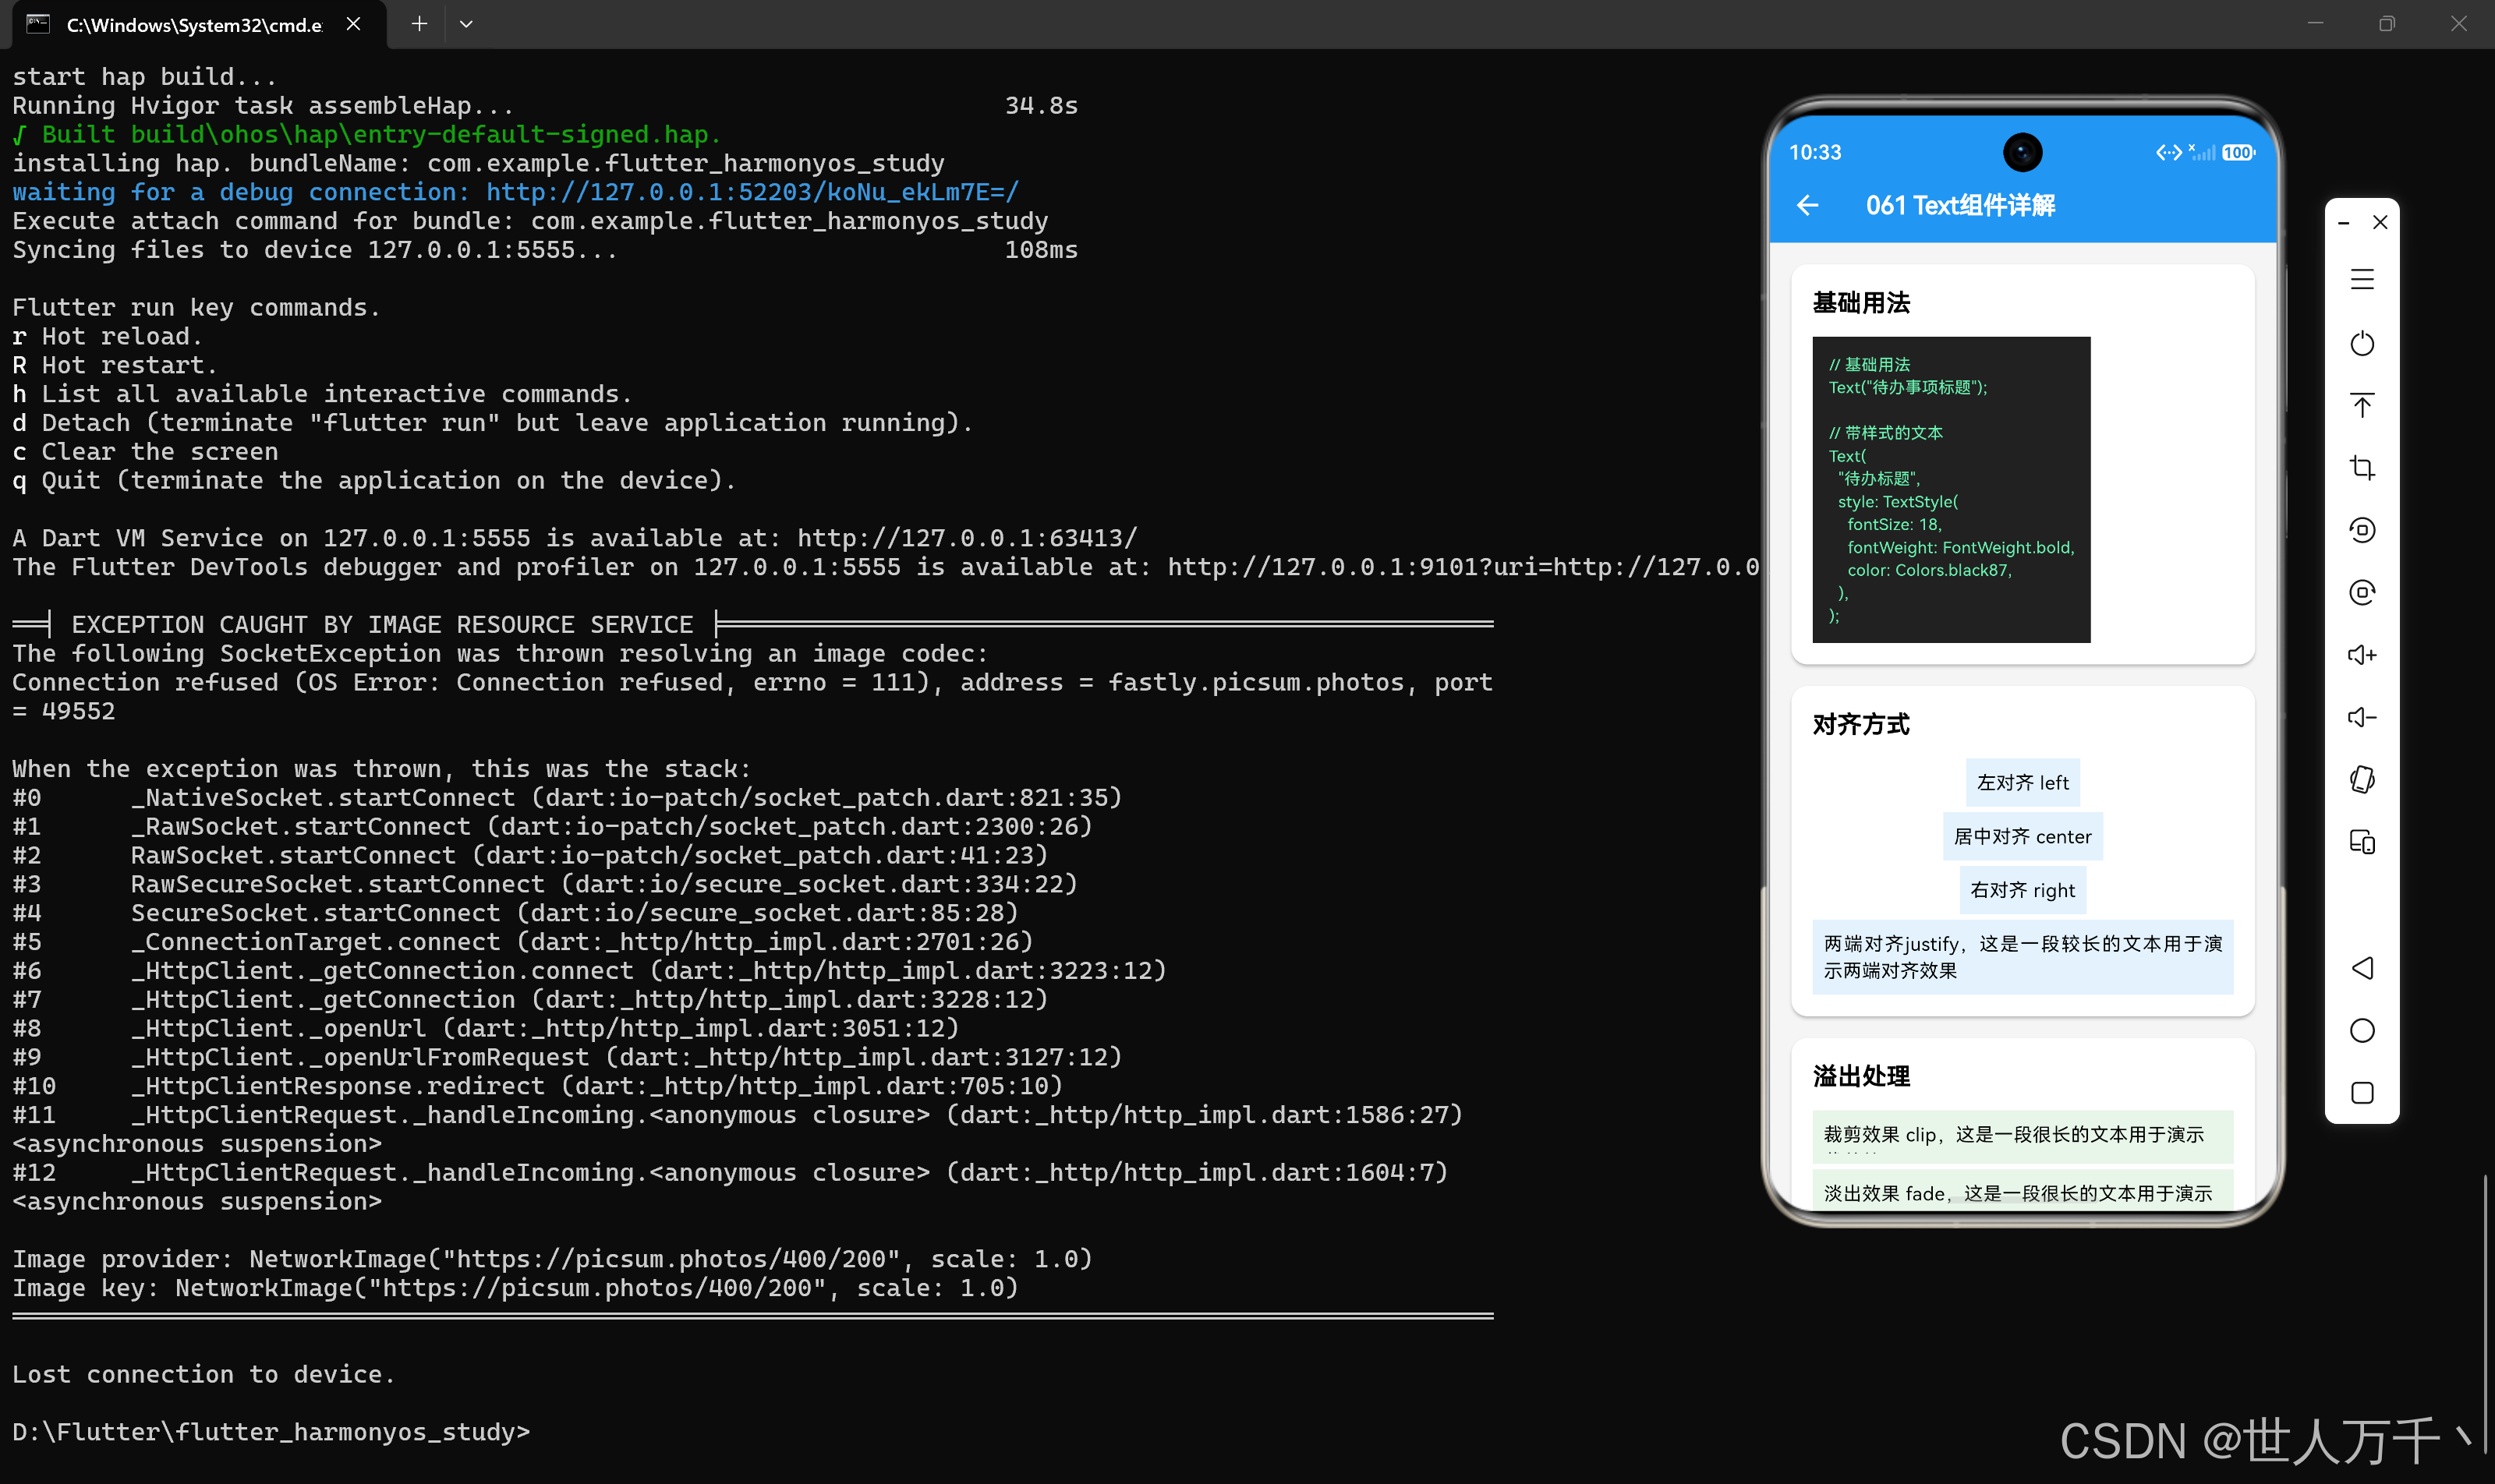Tap the '淡出效果 fade' overflow sample

[x=2022, y=1190]
